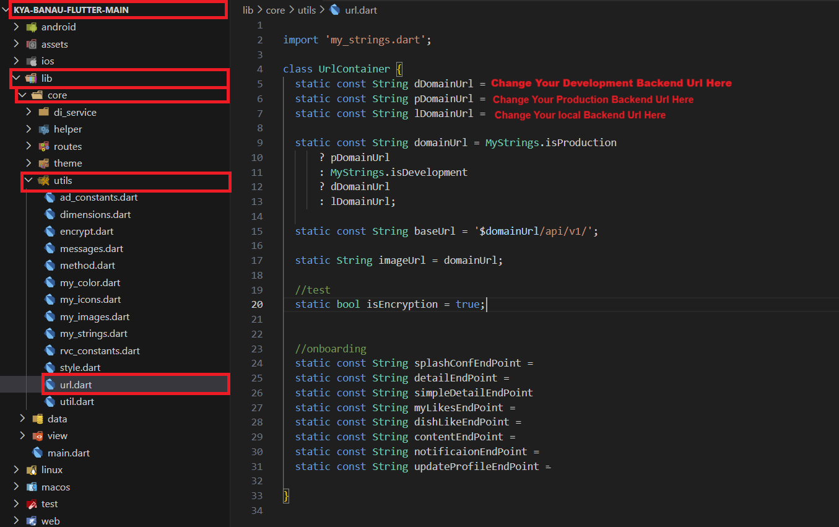This screenshot has height=527, width=839.
Task: Click the ios folder apple icon
Action: click(x=32, y=61)
